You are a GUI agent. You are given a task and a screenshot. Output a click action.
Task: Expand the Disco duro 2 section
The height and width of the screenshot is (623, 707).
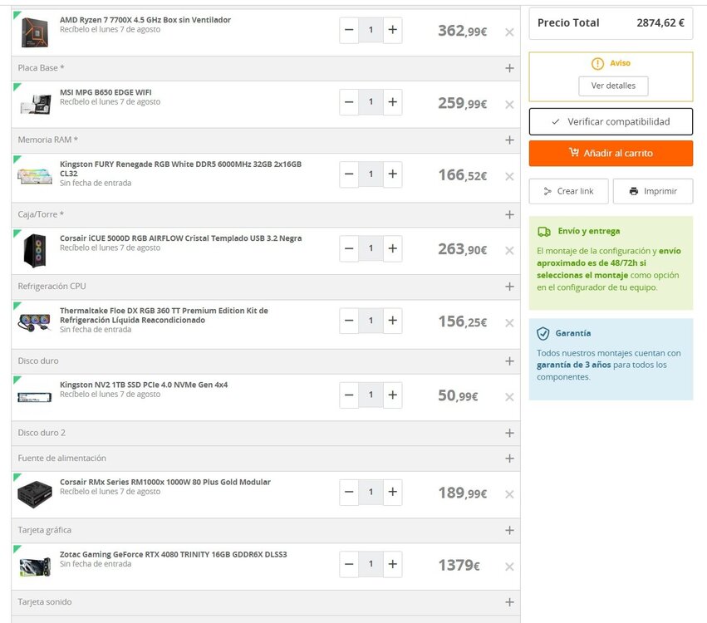point(509,434)
